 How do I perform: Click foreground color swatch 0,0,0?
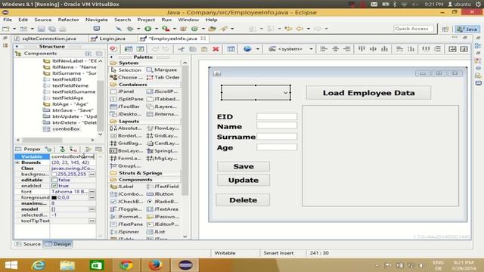point(54,198)
